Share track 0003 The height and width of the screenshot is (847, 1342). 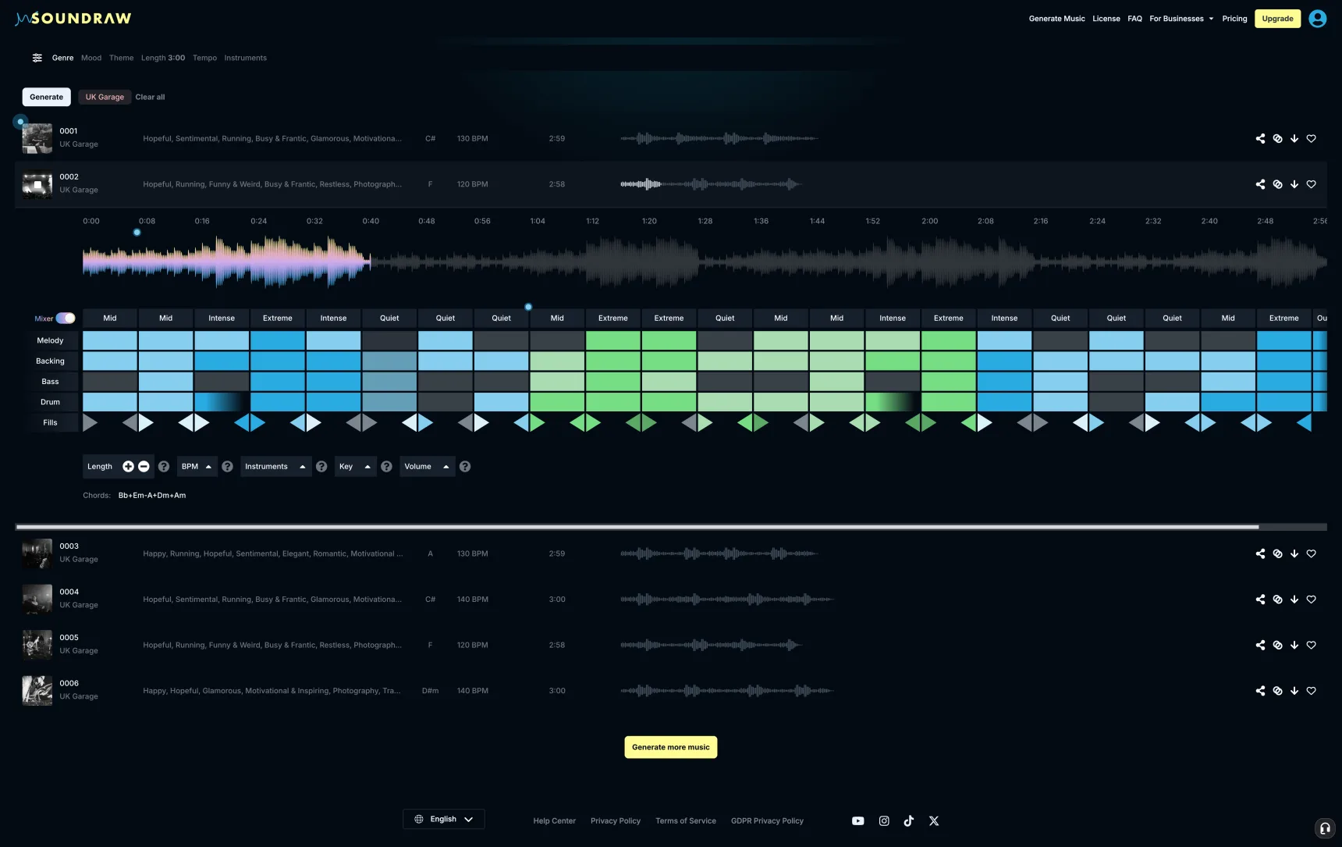[x=1260, y=553]
